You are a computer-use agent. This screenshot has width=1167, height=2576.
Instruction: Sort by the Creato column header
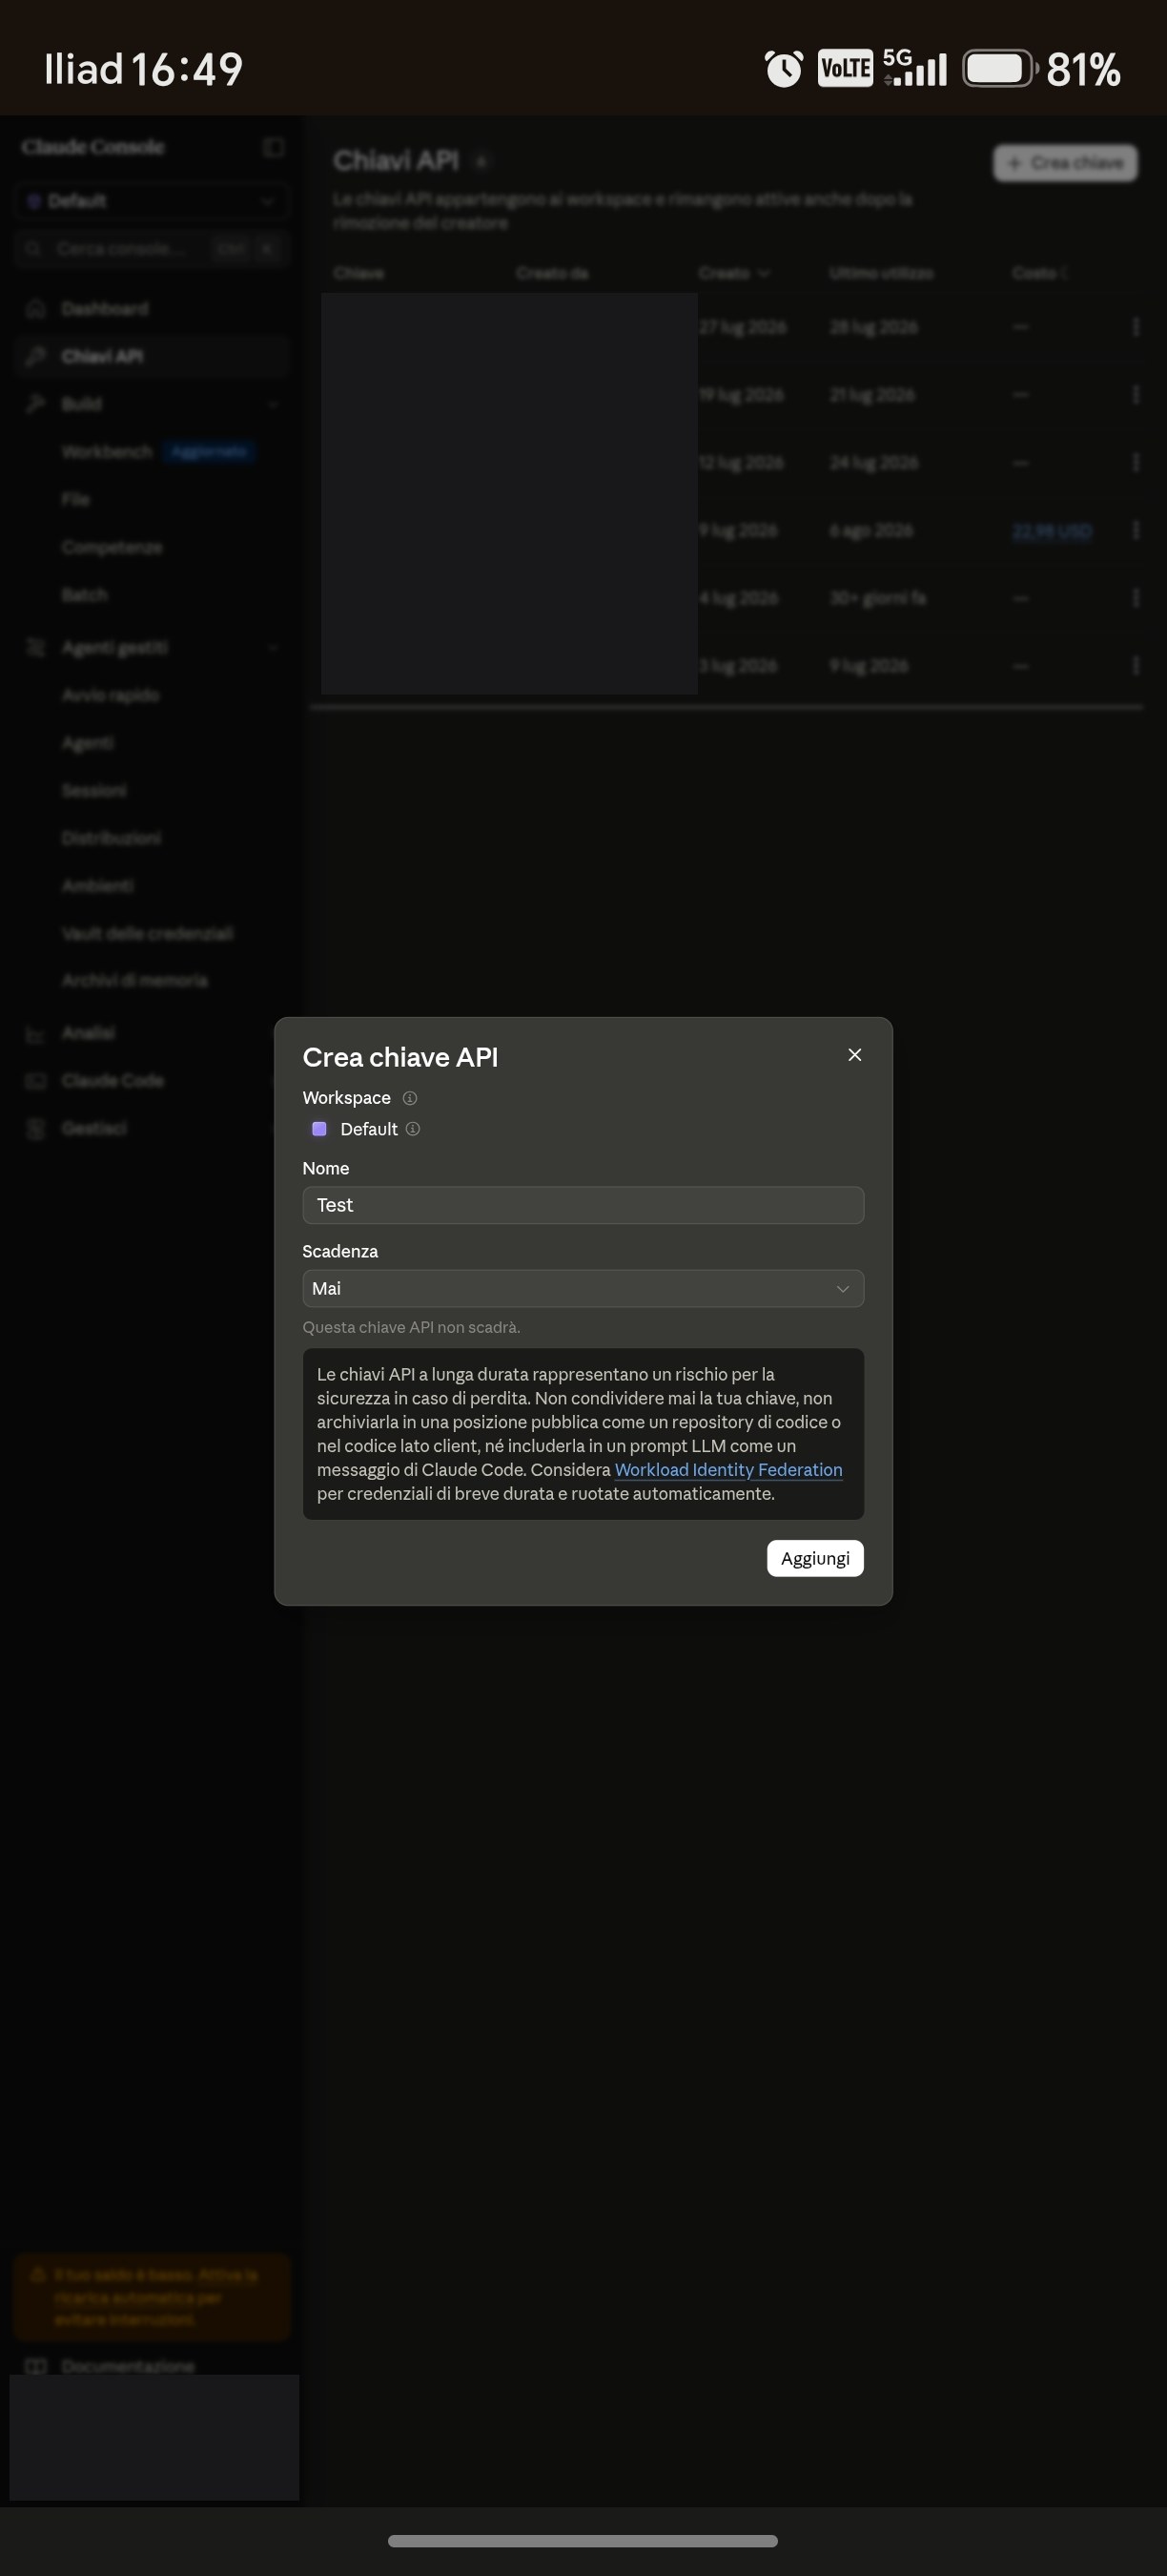point(734,273)
